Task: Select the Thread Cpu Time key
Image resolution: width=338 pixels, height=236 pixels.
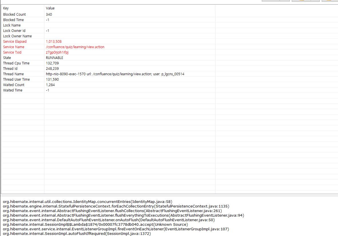Action: (16, 63)
